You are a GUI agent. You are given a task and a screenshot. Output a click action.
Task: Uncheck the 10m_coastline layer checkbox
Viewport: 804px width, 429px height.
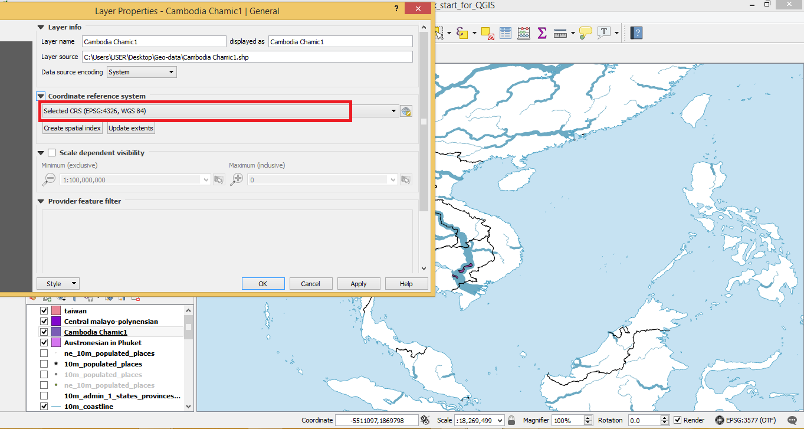(x=44, y=407)
